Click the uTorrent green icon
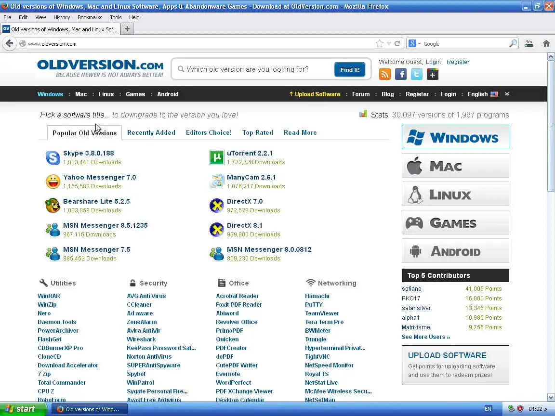Viewport: 555px width, 416px height. [217, 158]
